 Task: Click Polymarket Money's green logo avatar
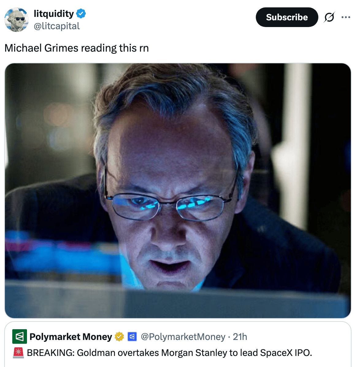(x=20, y=337)
